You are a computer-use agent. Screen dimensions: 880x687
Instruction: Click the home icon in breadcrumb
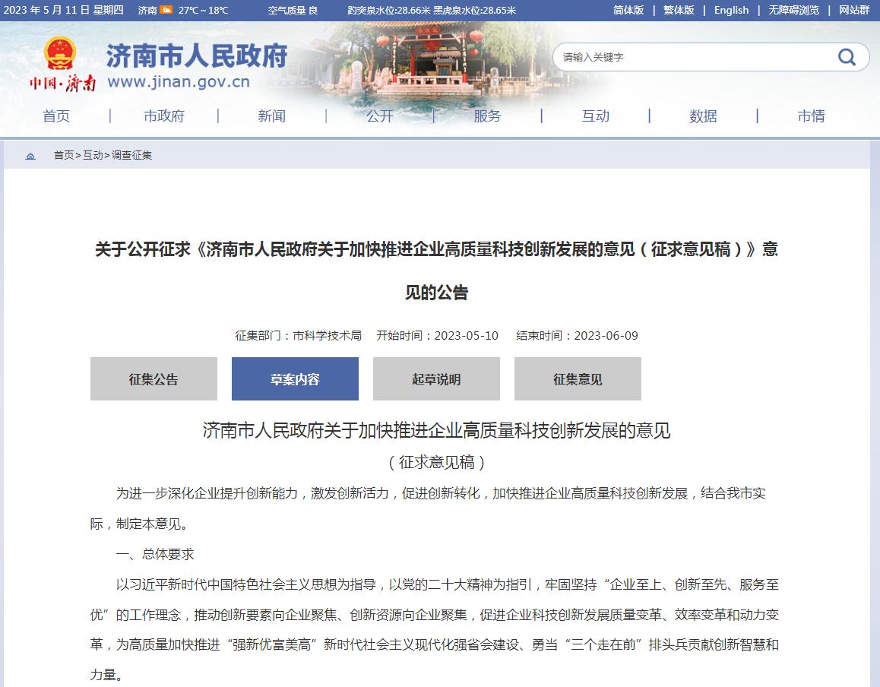[x=30, y=156]
